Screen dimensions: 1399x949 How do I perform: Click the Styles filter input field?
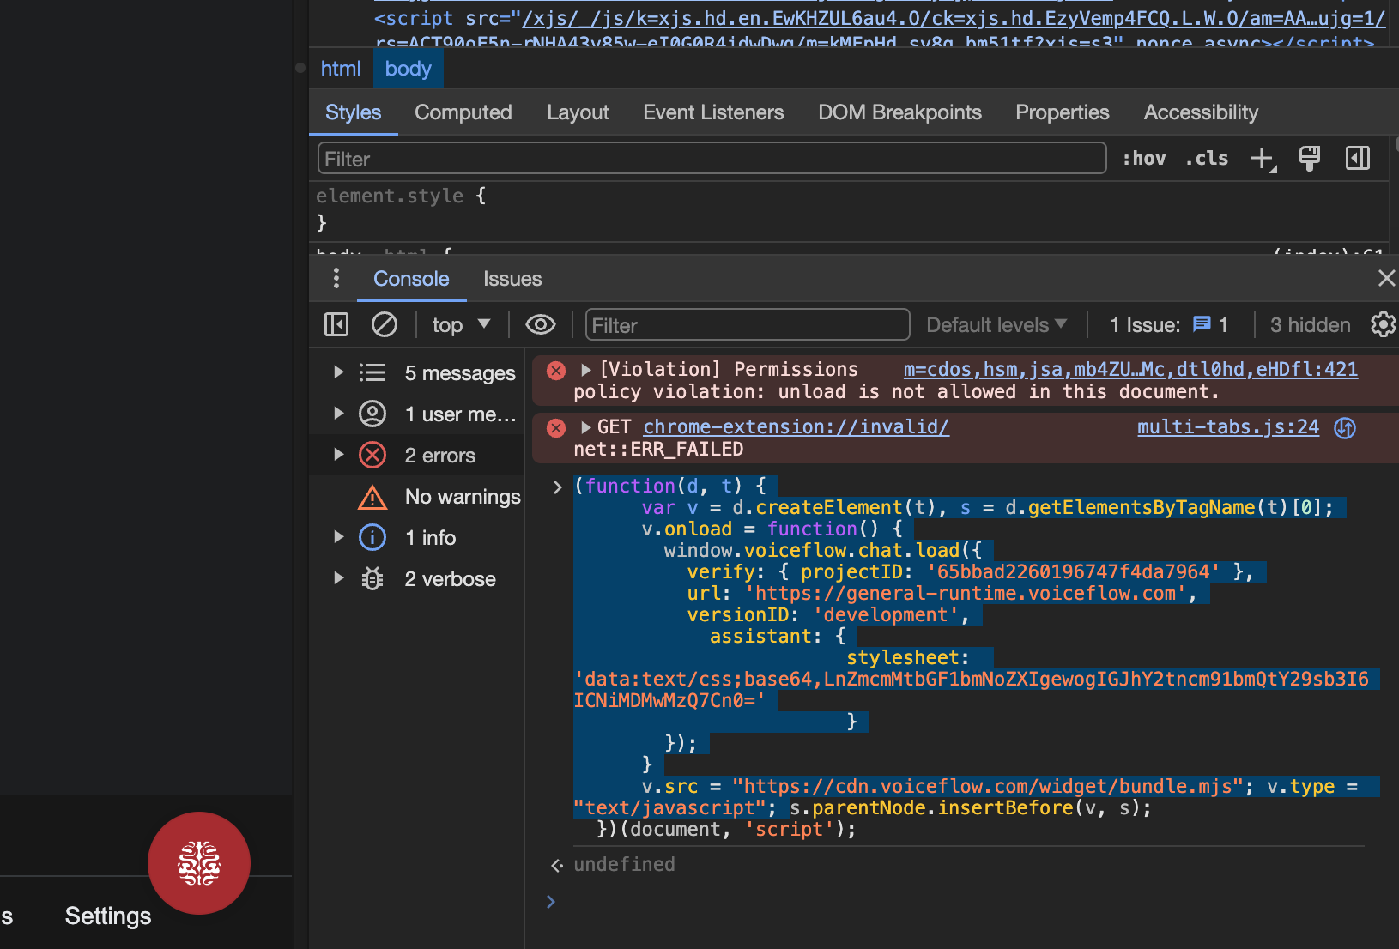coord(712,159)
